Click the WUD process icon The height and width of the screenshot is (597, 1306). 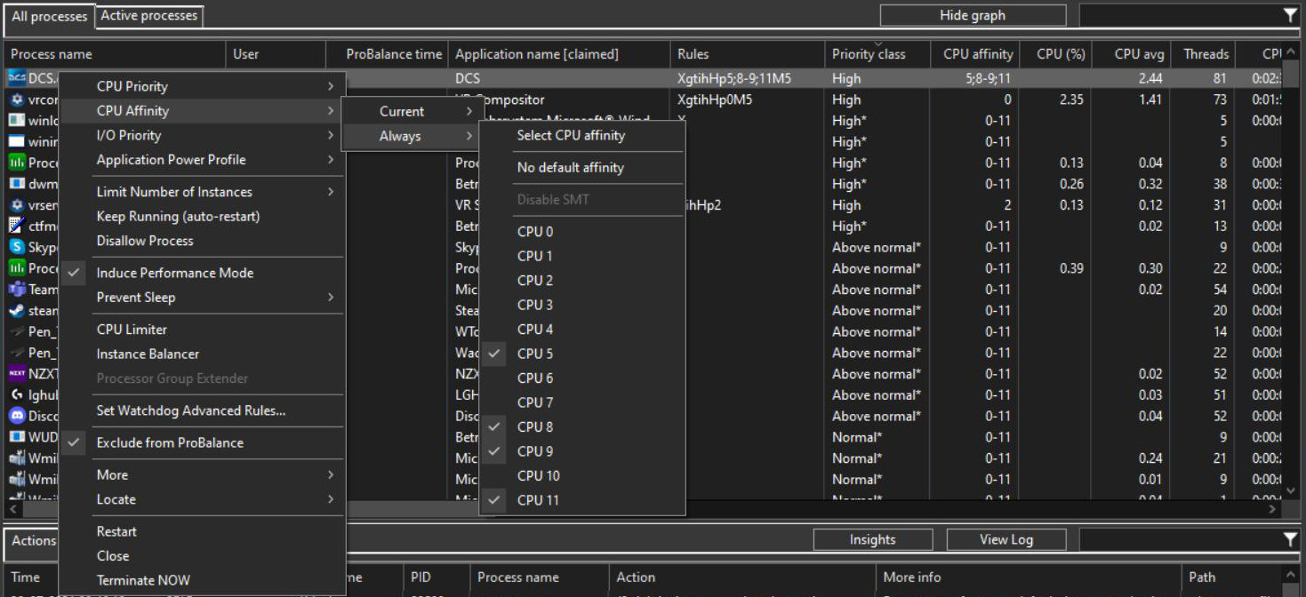(16, 437)
